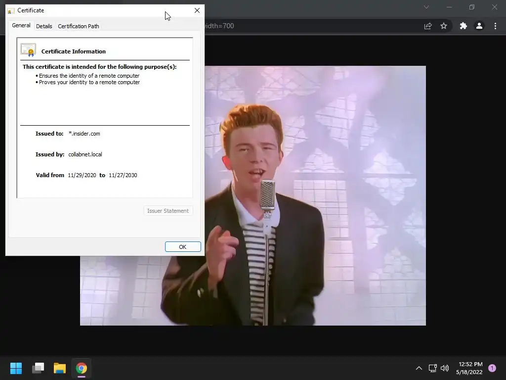Image resolution: width=506 pixels, height=380 pixels.
Task: Click the Issuer Statement button
Action: [x=168, y=211]
